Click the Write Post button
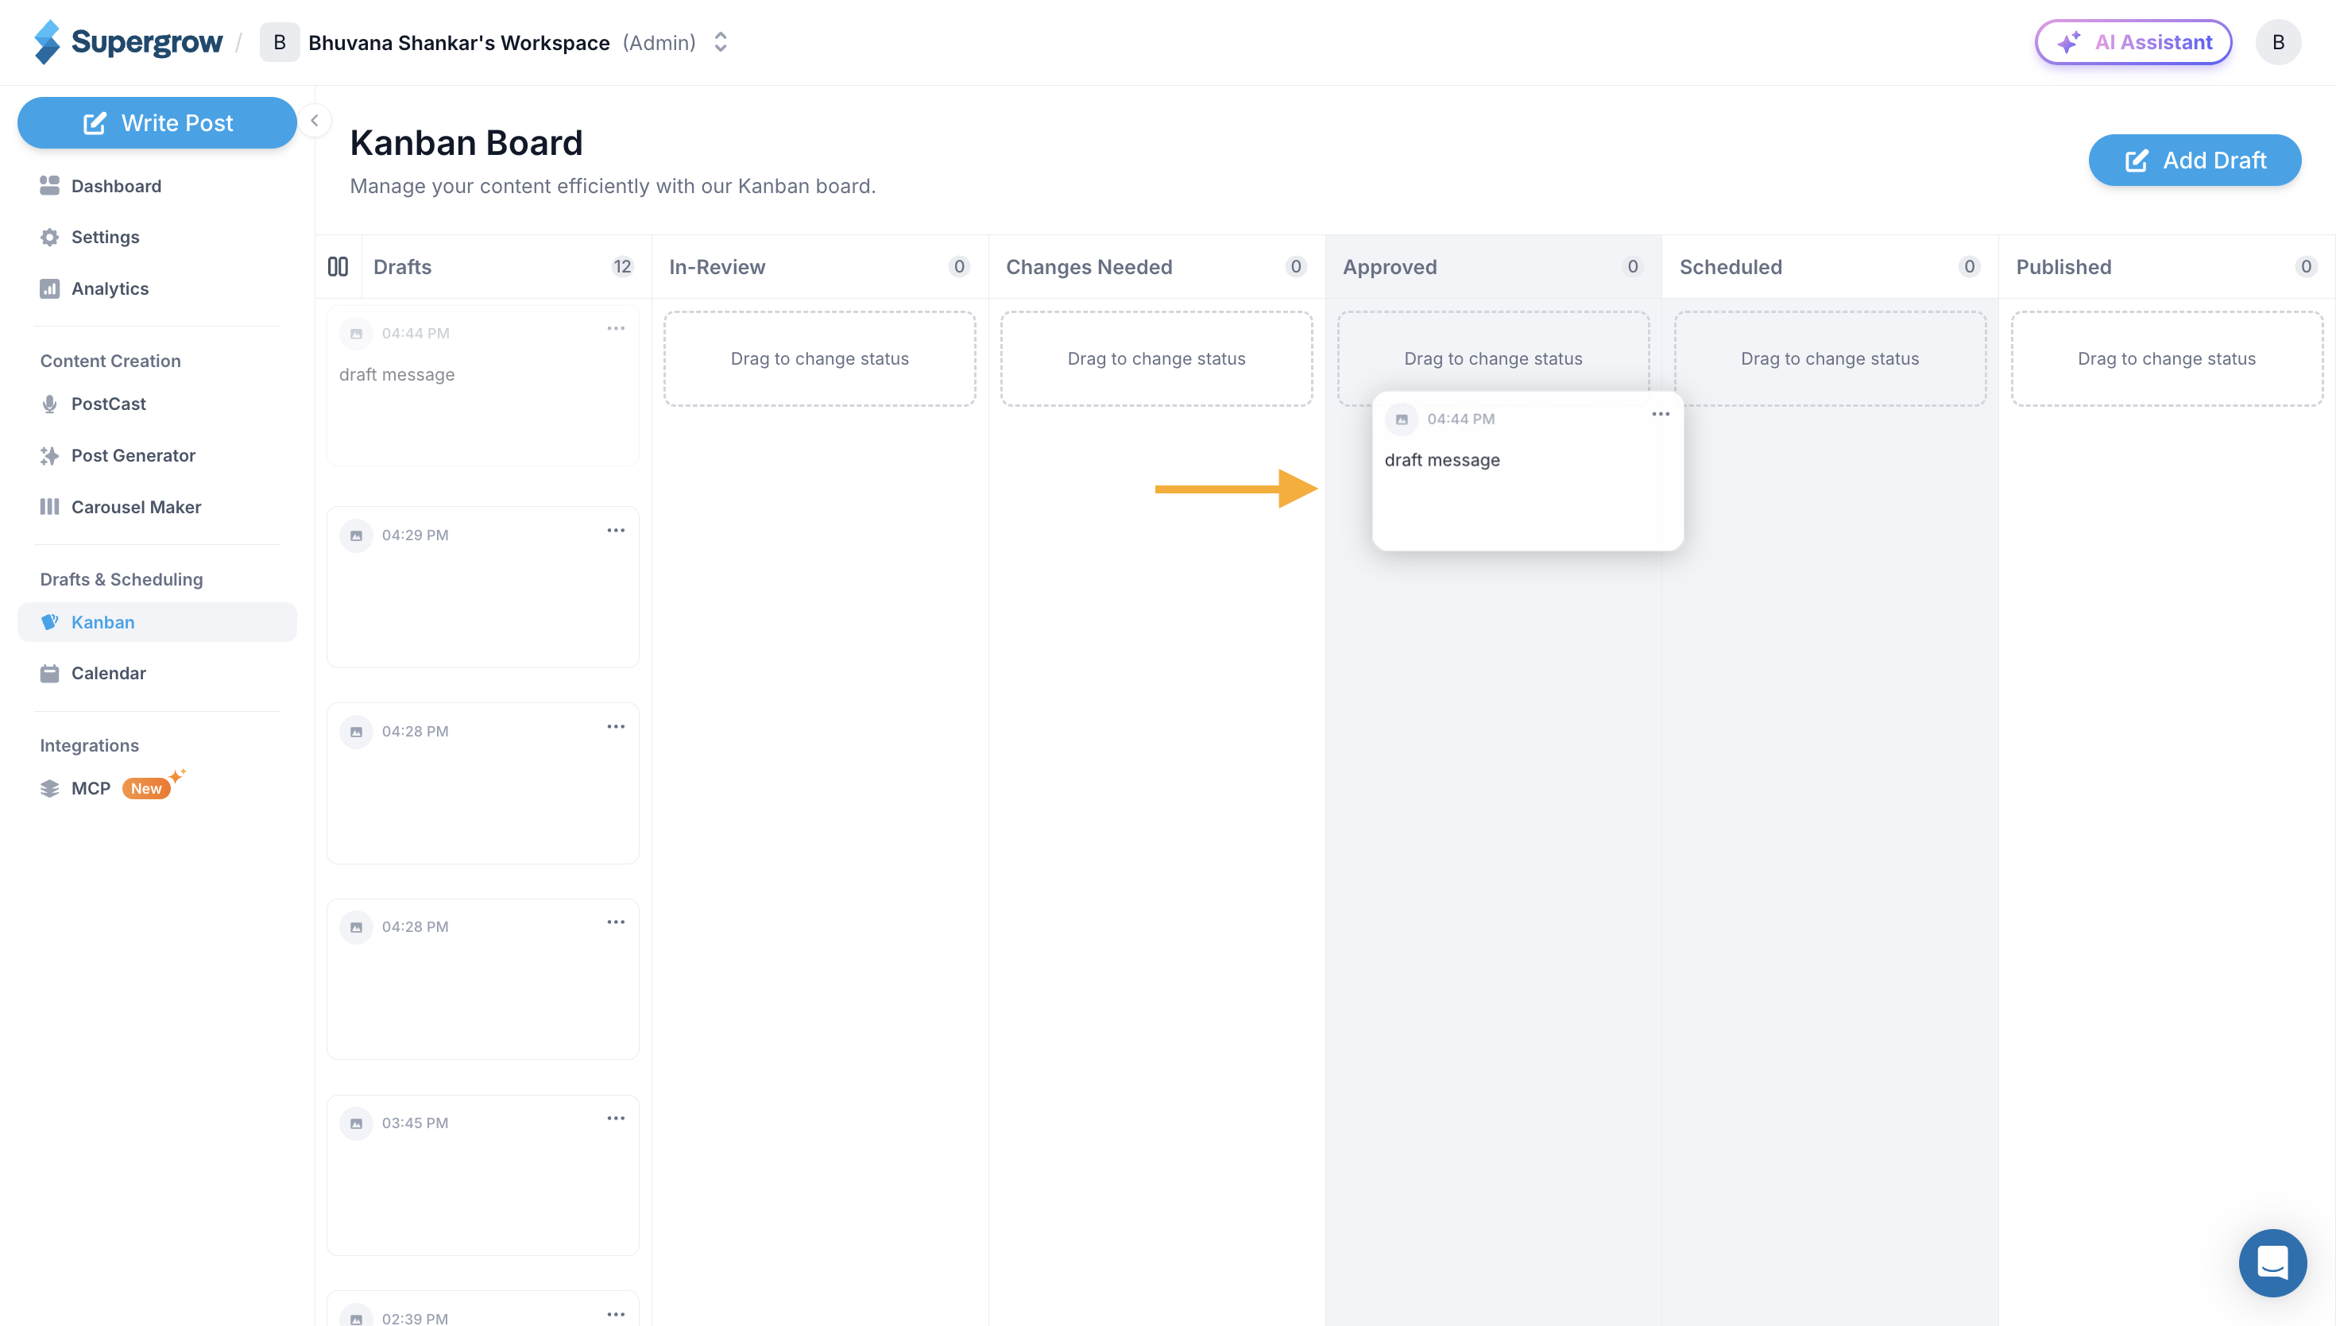Viewport: 2336px width, 1326px height. [x=157, y=123]
